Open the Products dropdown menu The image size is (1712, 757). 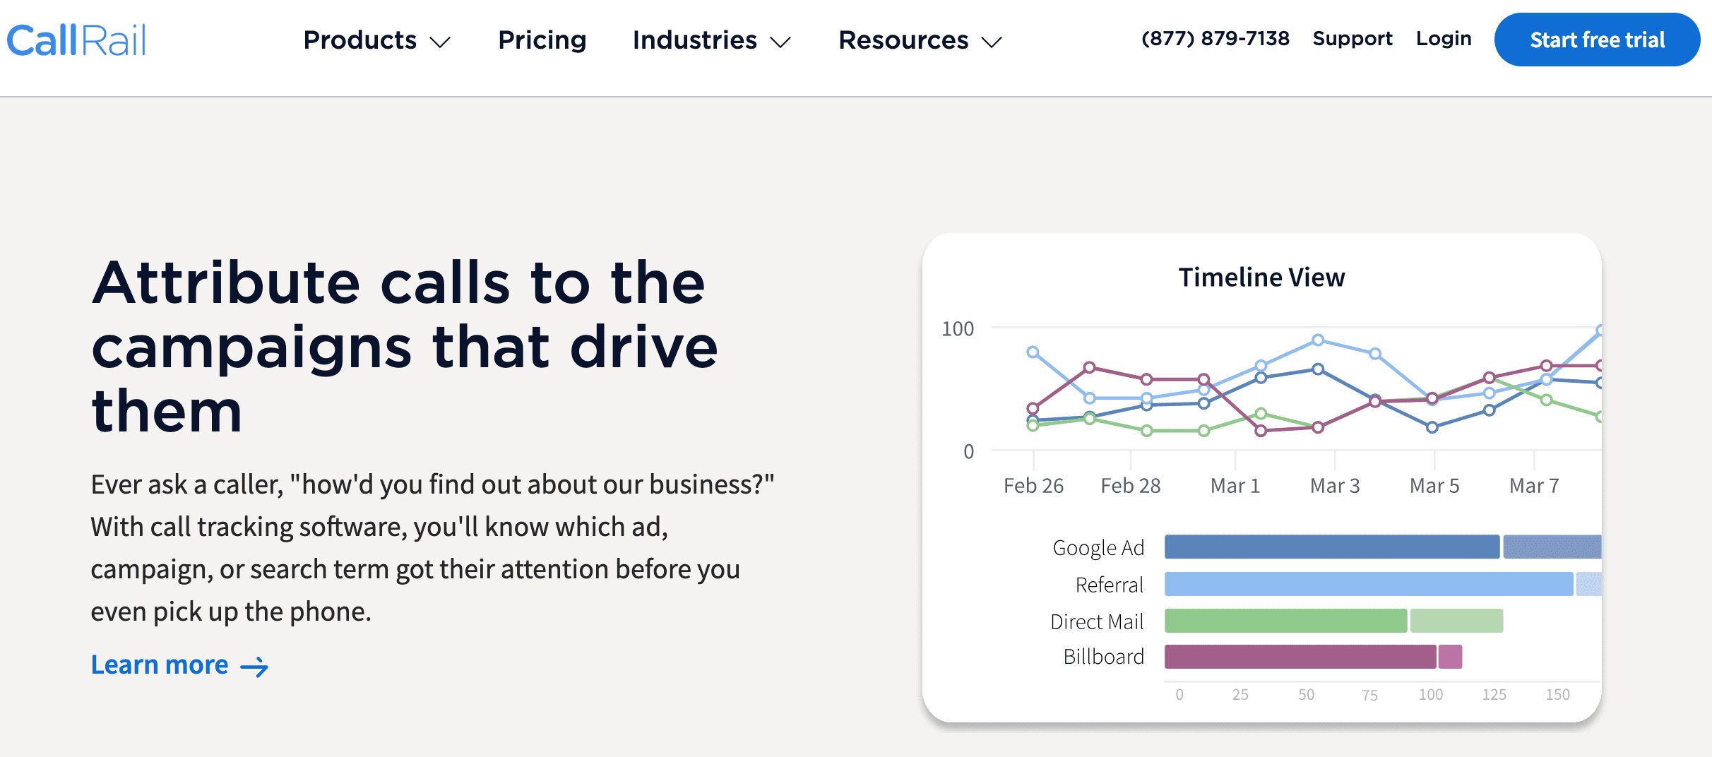(x=359, y=40)
